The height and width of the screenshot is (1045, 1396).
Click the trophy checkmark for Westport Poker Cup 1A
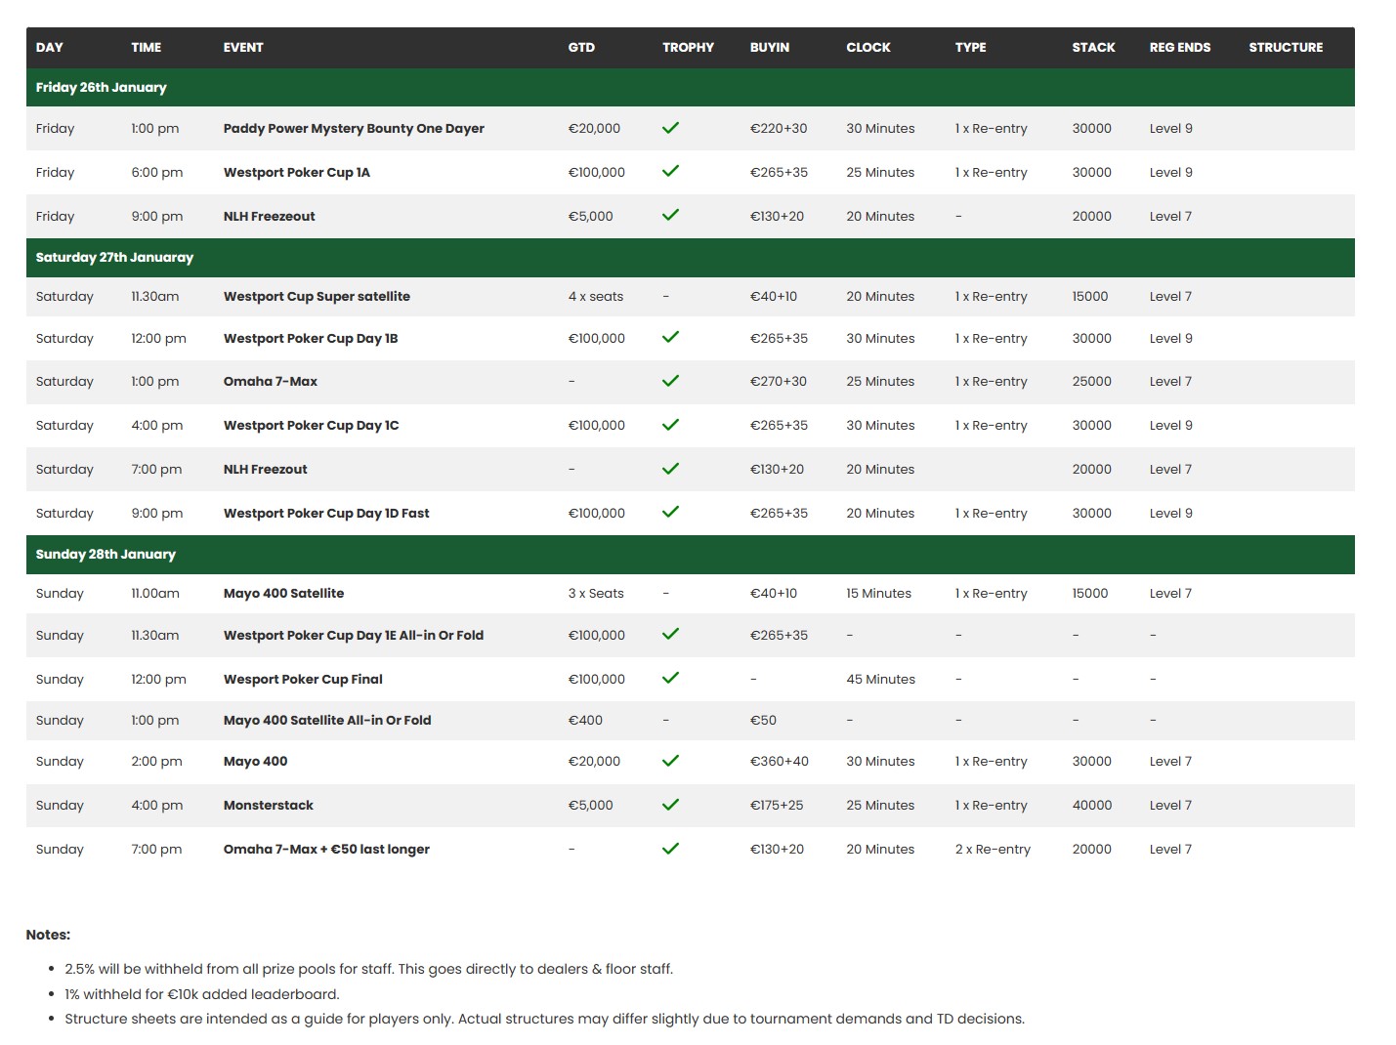(x=670, y=171)
